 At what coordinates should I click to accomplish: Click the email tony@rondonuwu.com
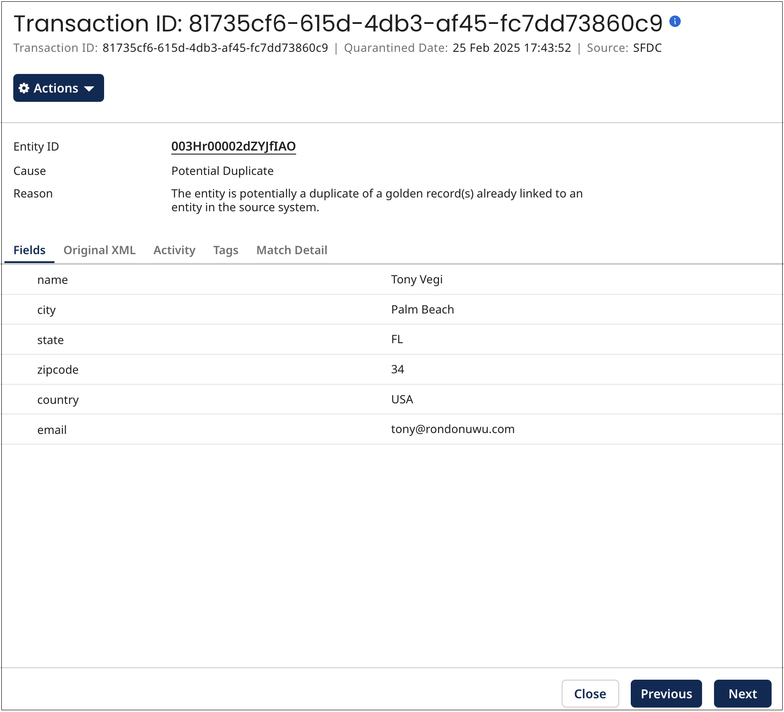(x=453, y=429)
